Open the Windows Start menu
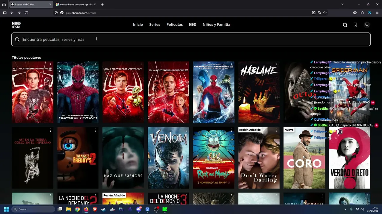Screen dimensions: 382x214 pos(6,209)
